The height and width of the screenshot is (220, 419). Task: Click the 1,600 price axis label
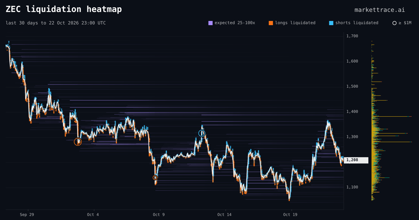click(352, 61)
